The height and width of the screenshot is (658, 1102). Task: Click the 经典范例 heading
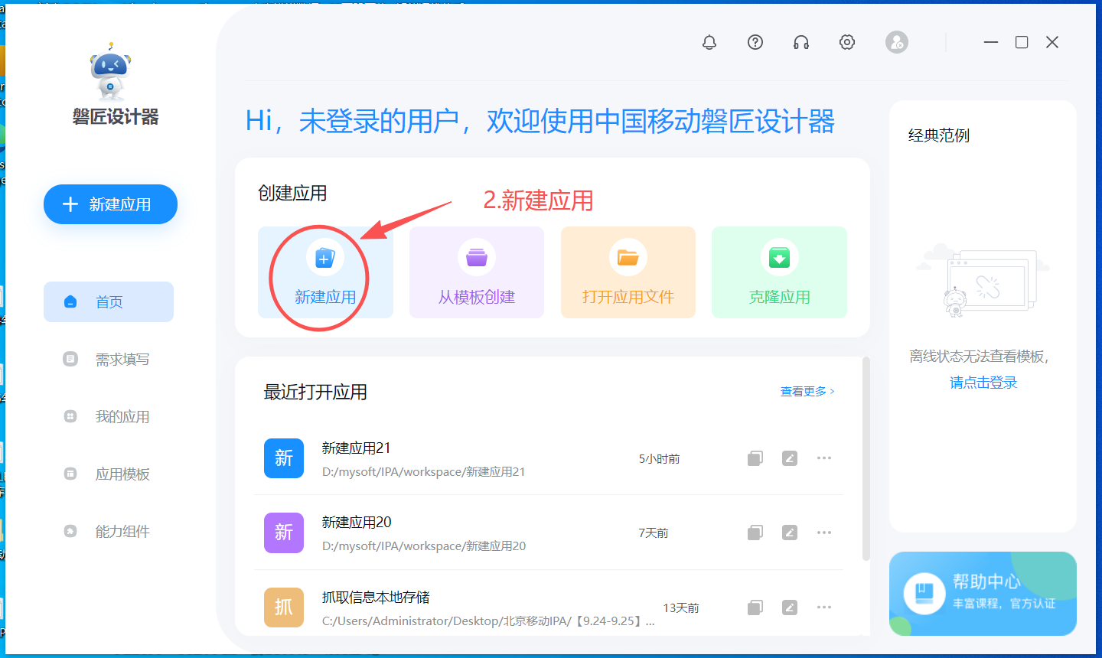[939, 135]
